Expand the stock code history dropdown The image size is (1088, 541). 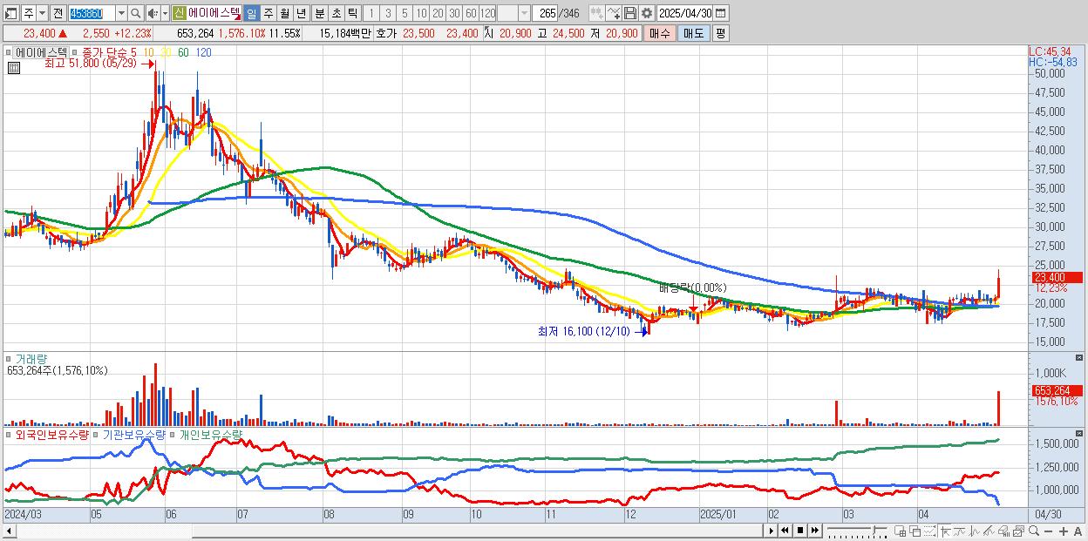pos(122,13)
